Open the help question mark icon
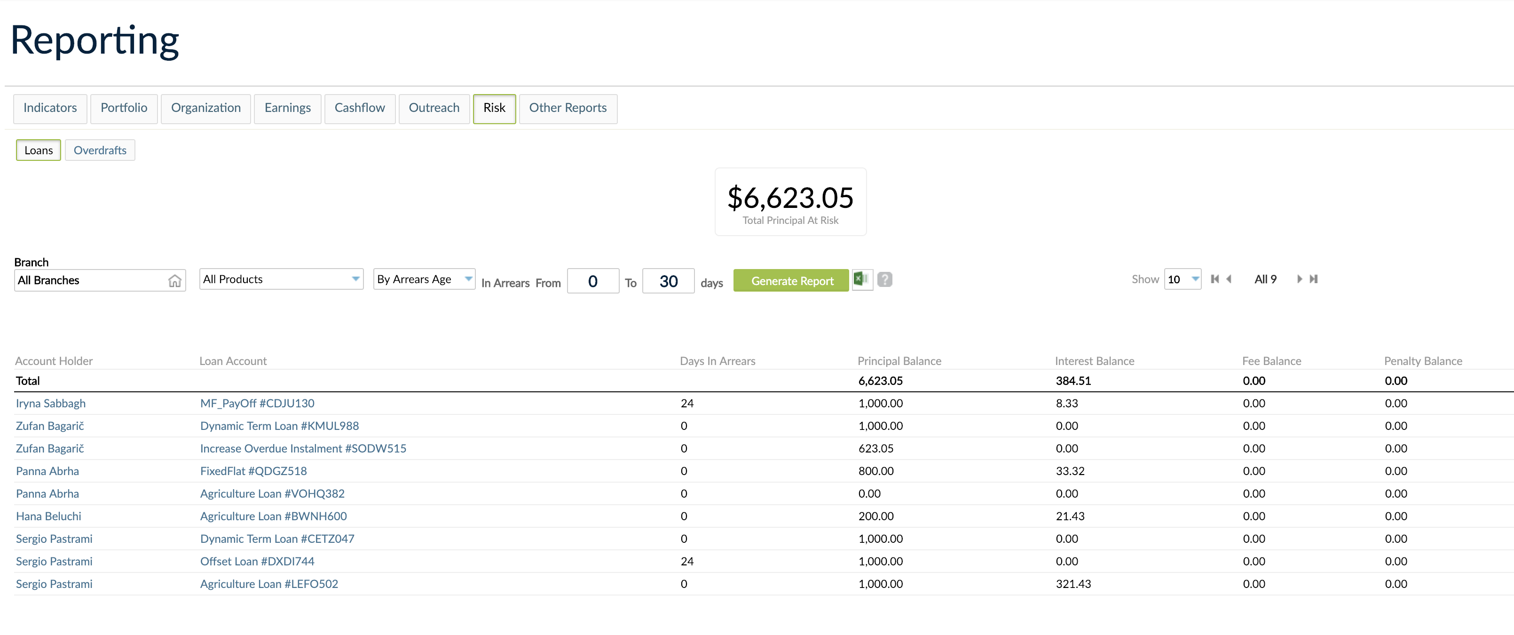 pyautogui.click(x=884, y=279)
